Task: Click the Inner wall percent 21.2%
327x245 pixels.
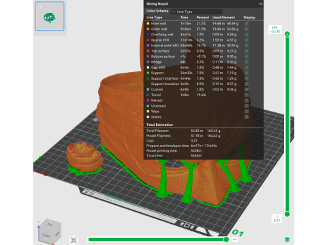Action: click(x=201, y=23)
